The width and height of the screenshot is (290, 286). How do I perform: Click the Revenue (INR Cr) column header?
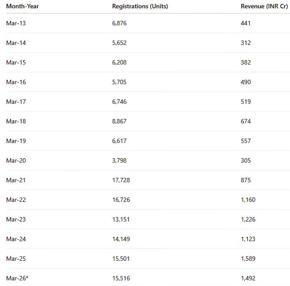tap(264, 6)
